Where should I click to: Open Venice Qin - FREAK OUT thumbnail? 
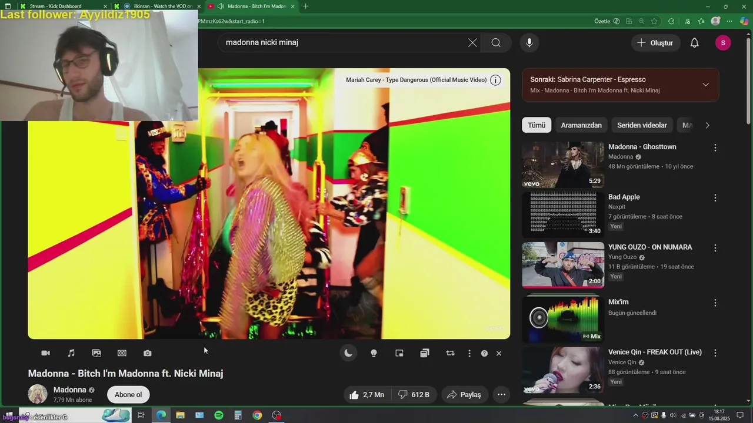[563, 370]
